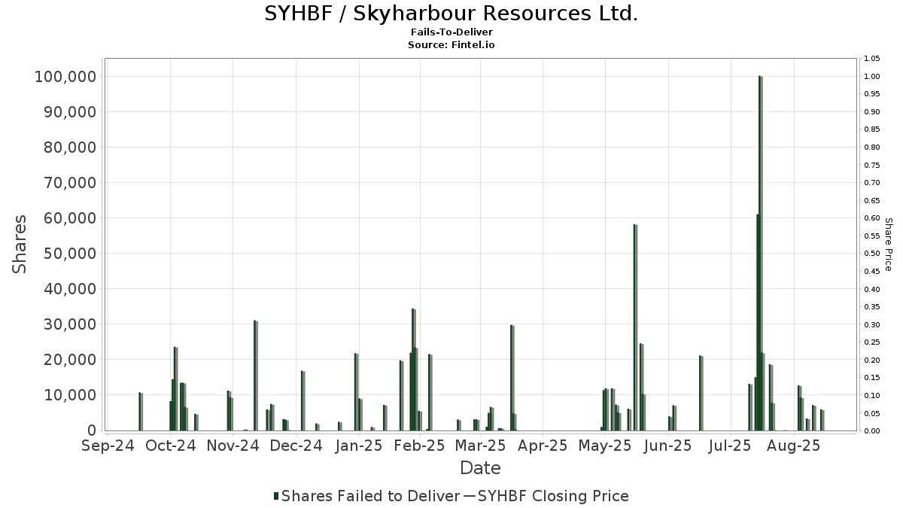Click the SYHBF Closing Price legend label
This screenshot has height=508, width=903.
tap(553, 496)
